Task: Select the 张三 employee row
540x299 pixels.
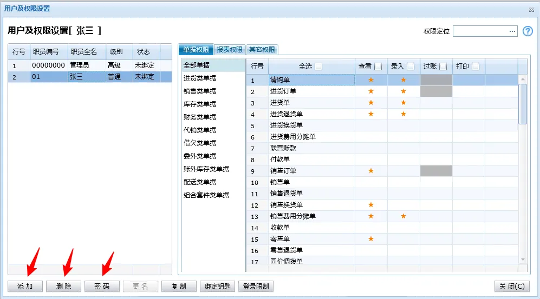Action: pyautogui.click(x=90, y=77)
